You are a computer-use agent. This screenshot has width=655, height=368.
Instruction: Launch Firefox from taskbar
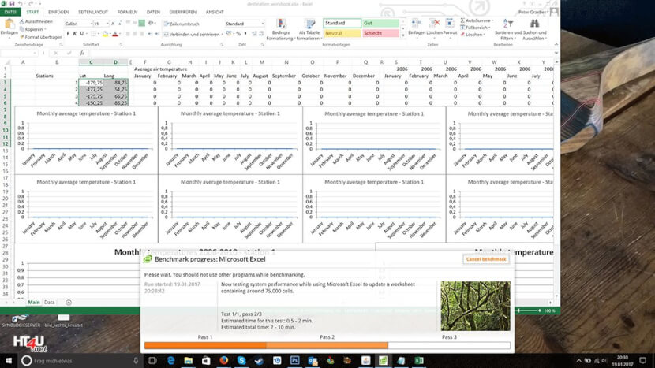224,360
